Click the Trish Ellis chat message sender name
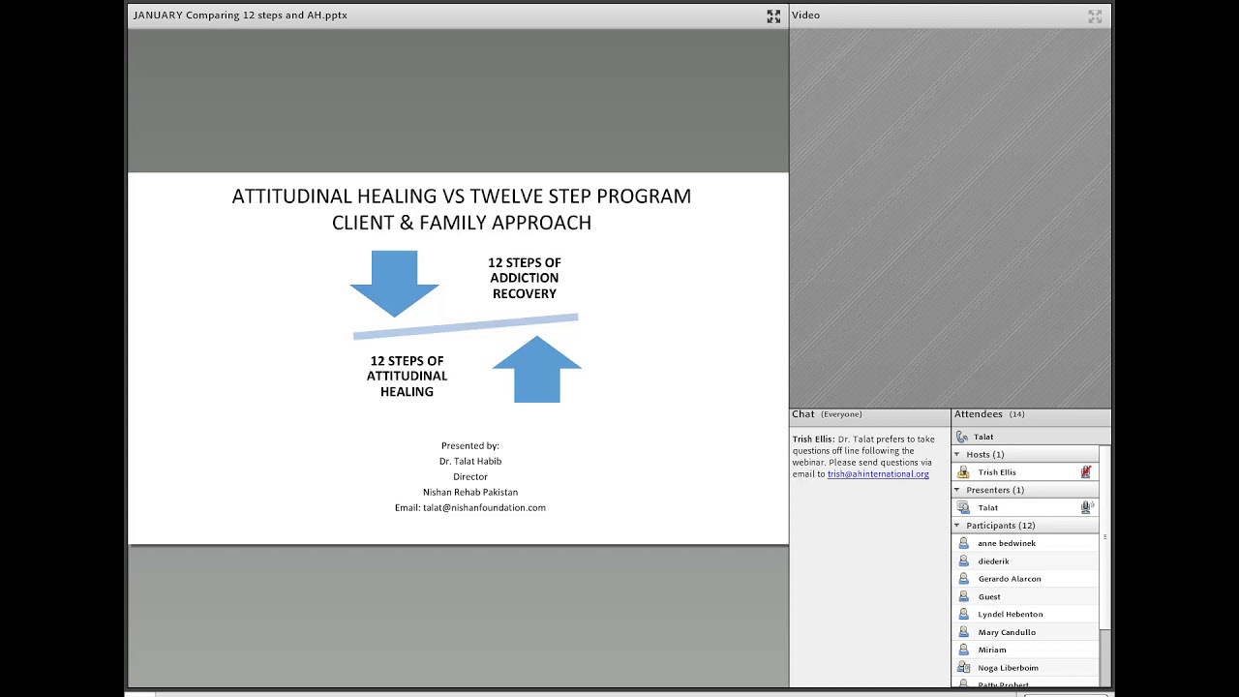 (813, 439)
